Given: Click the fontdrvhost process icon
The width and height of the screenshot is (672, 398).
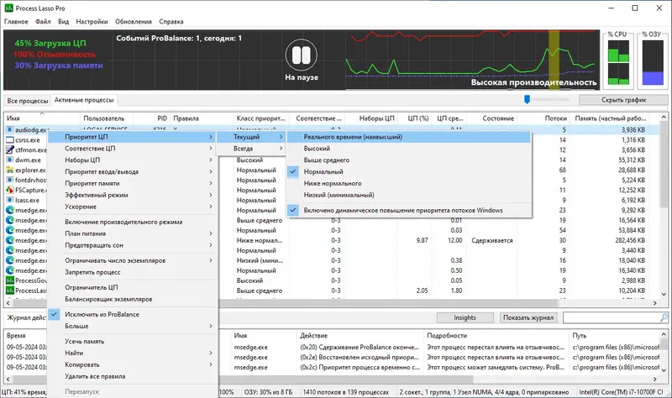Looking at the screenshot, I should click(x=10, y=180).
